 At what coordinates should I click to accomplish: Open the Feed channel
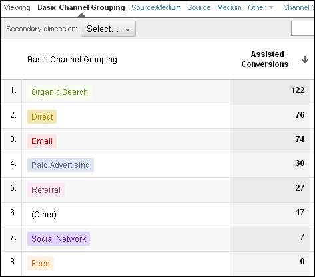[41, 263]
